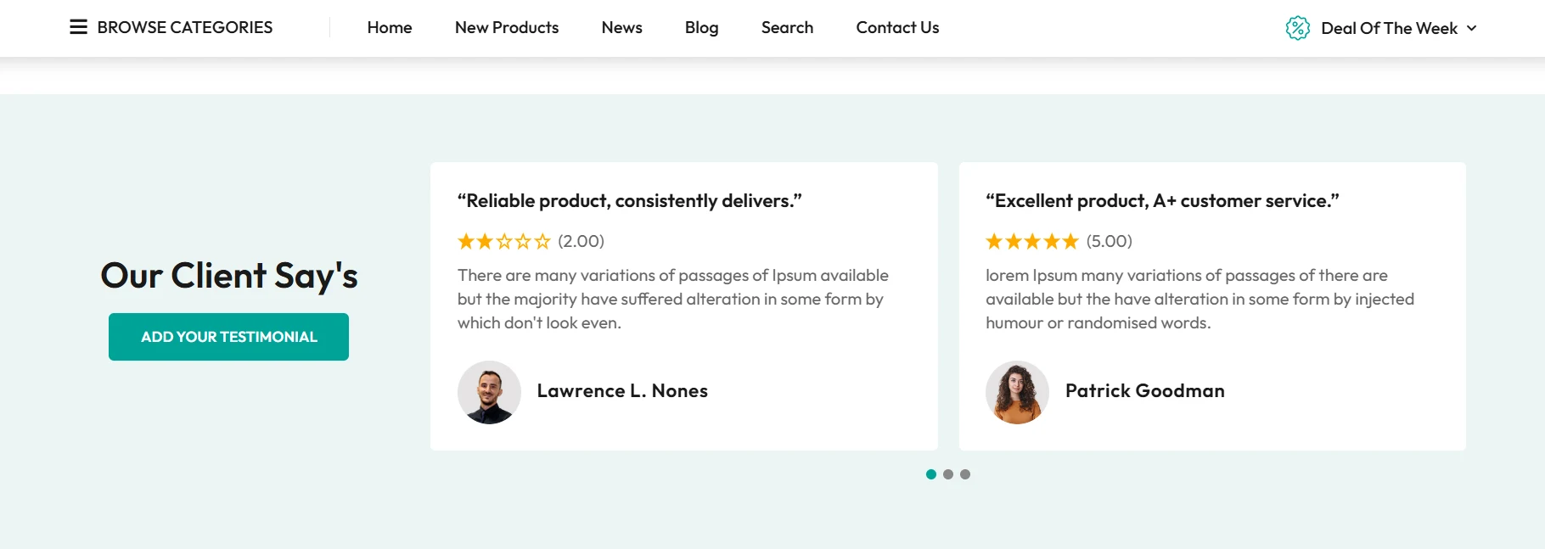The height and width of the screenshot is (549, 1545).
Task: Go to the Home menu item
Action: [390, 27]
